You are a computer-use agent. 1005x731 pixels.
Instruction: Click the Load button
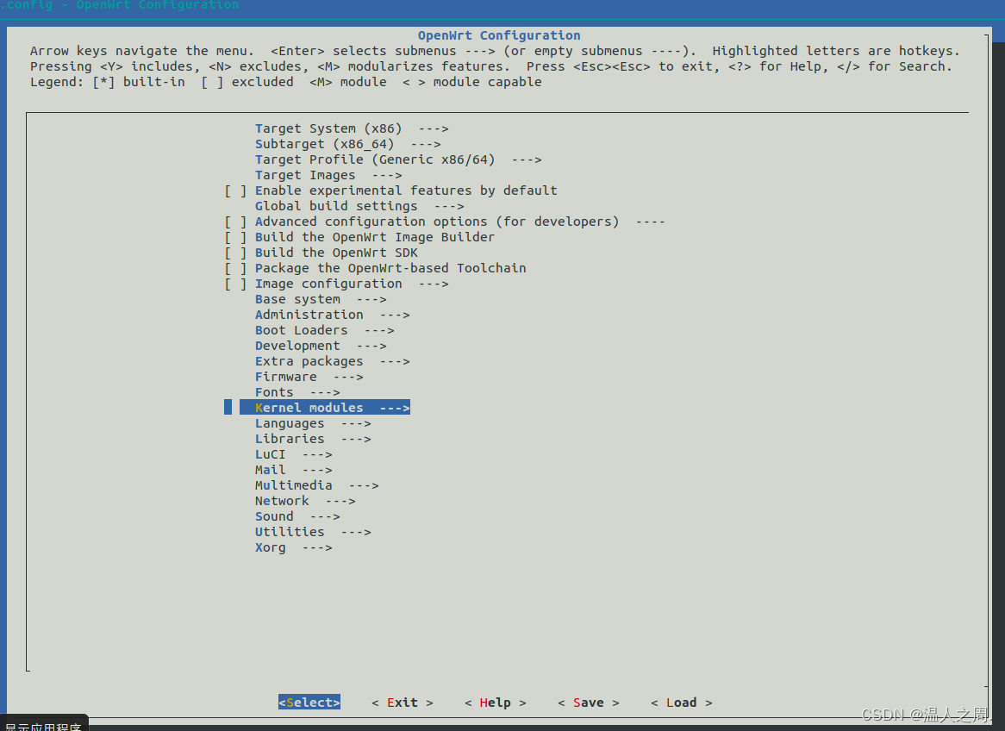tap(681, 703)
